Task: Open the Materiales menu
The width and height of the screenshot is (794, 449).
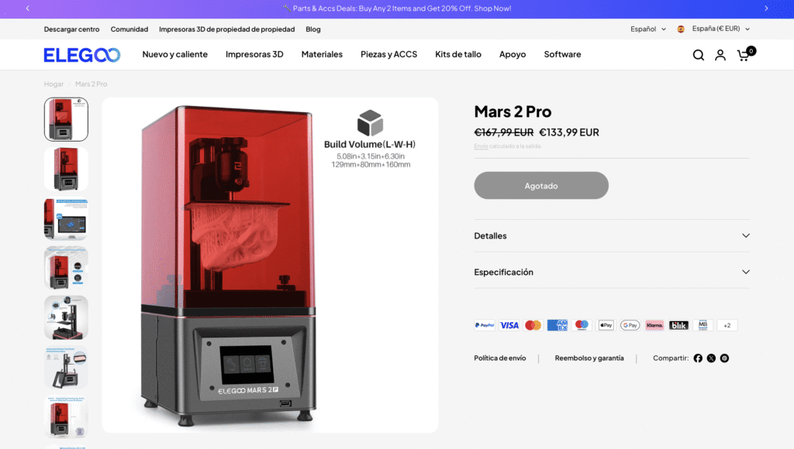Action: coord(322,54)
